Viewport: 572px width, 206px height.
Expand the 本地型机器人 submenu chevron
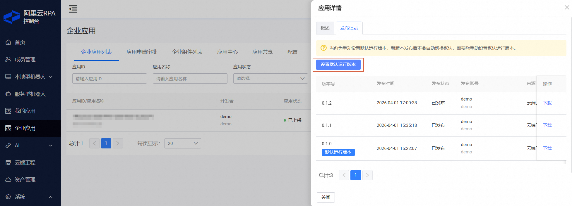51,77
